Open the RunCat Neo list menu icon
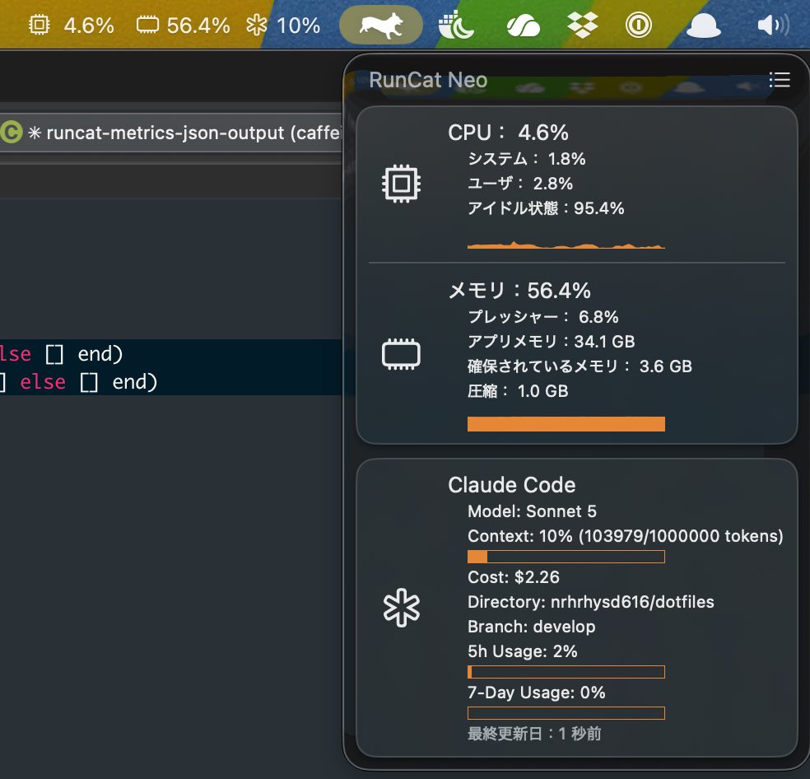 coord(780,80)
